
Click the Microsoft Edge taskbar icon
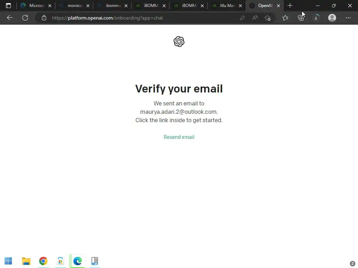tap(77, 261)
